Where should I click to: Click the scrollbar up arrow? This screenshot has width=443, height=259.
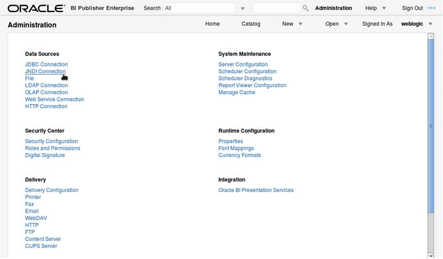point(431,36)
